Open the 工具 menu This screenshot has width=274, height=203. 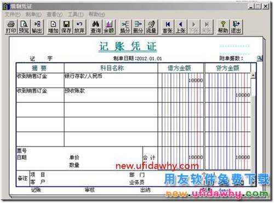click(76, 14)
